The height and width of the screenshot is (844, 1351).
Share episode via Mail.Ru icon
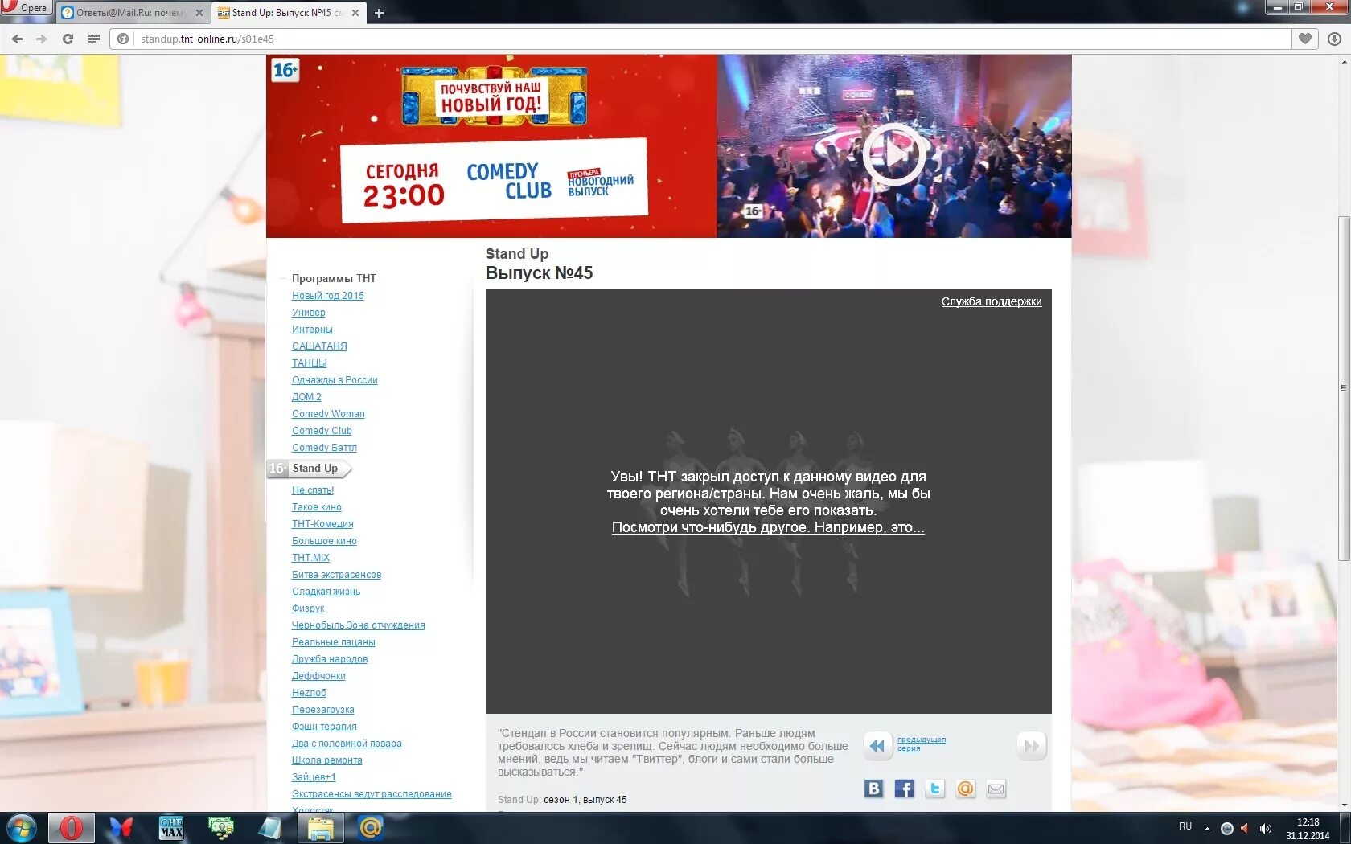tap(965, 789)
